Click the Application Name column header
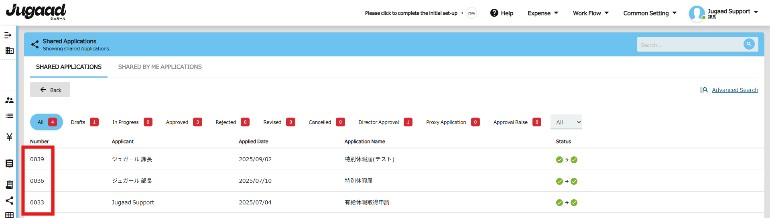This screenshot has height=218, width=770. pyautogui.click(x=365, y=142)
